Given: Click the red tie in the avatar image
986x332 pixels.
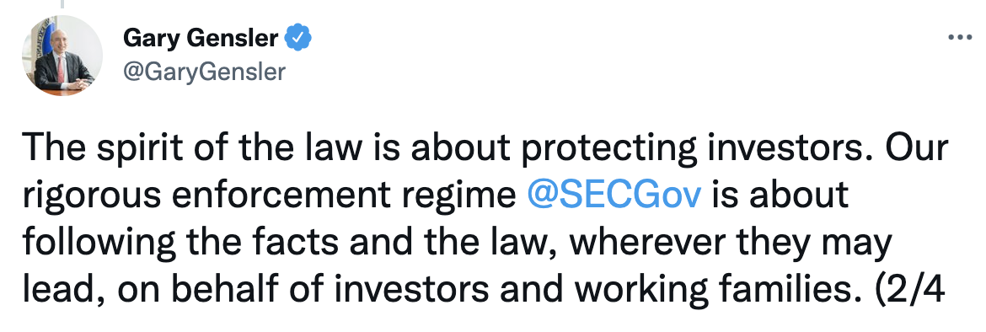Looking at the screenshot, I should click(61, 70).
